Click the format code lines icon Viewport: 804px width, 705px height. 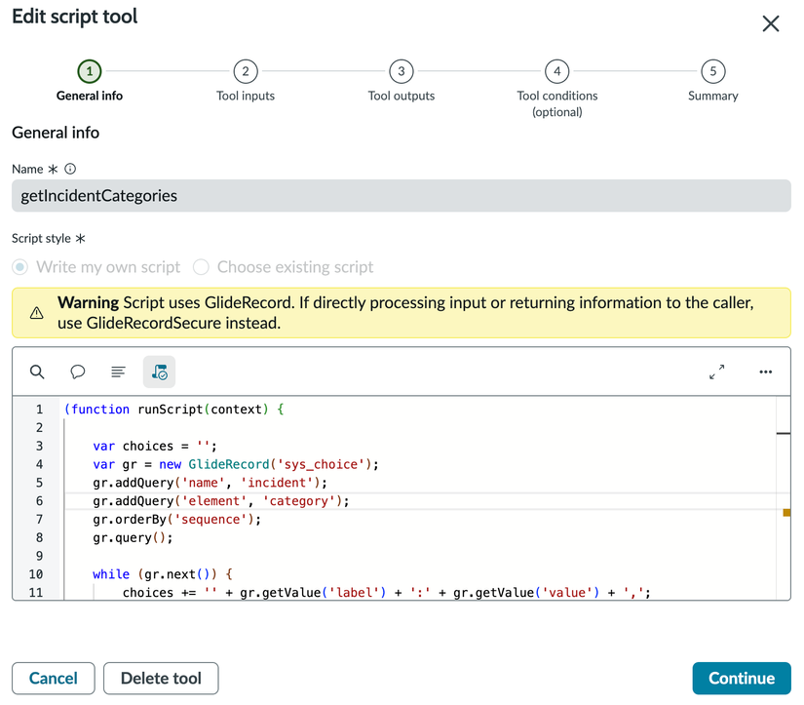(118, 372)
